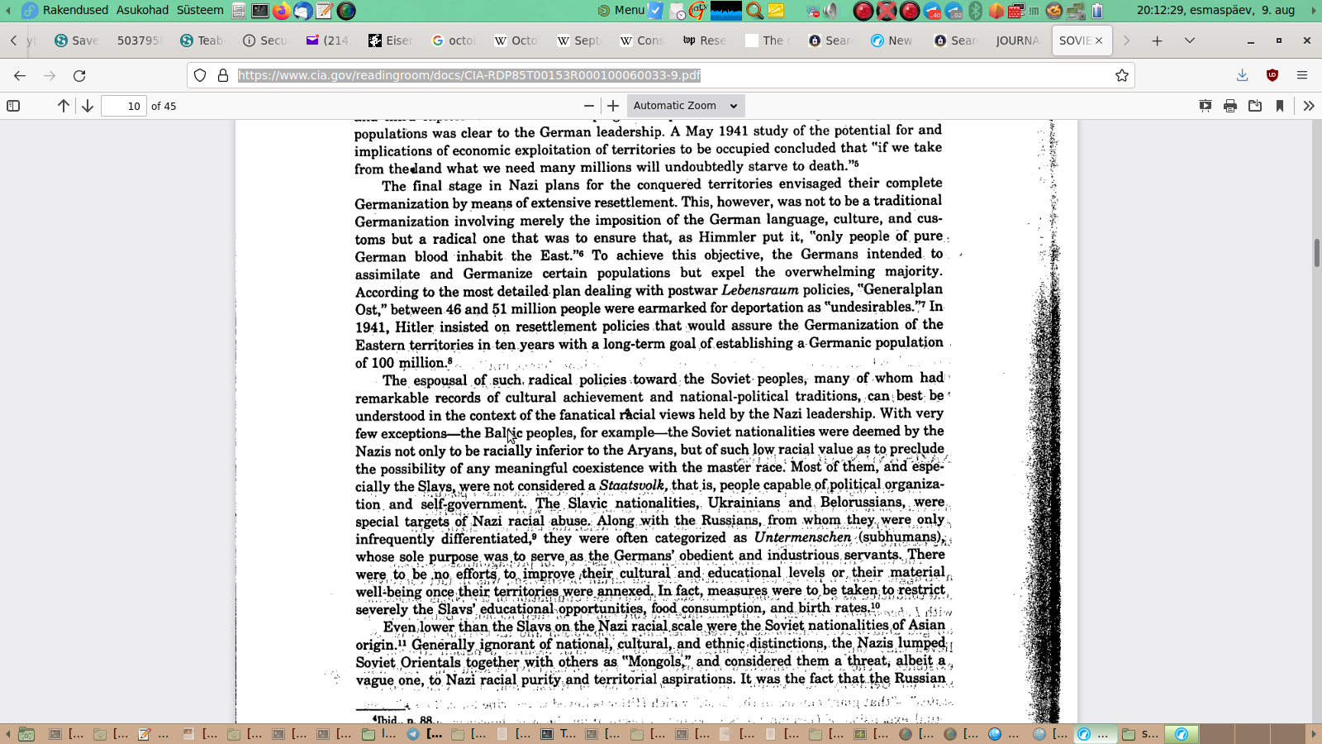Click the page number input field
Viewport: 1322px width, 744px height.
pos(124,106)
